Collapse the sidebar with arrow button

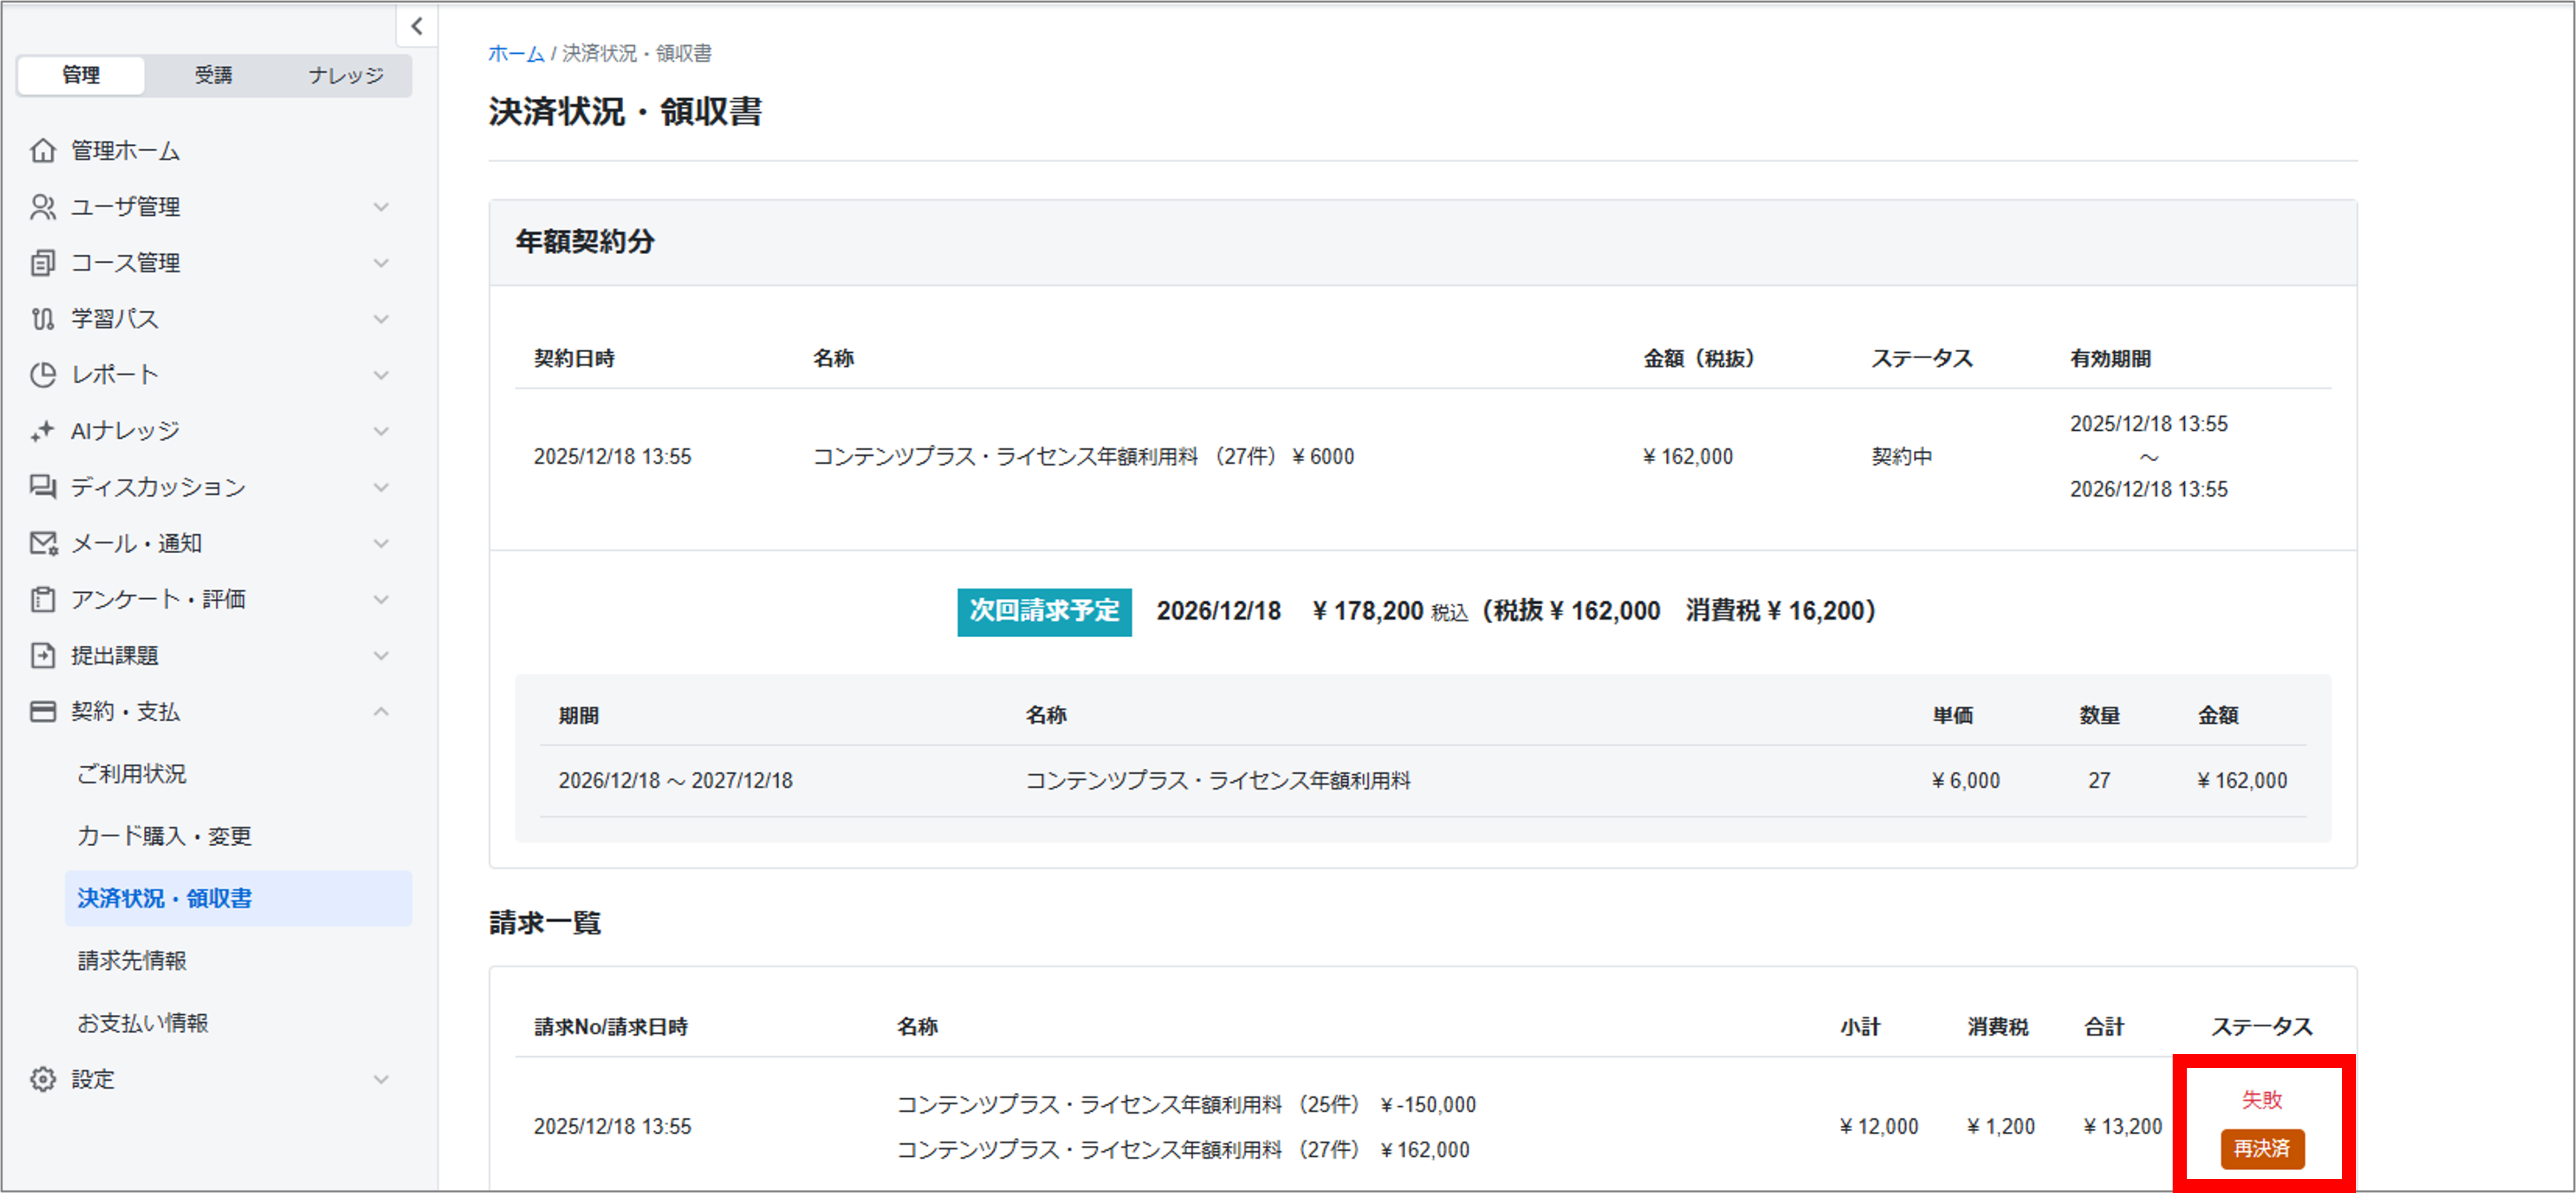[417, 26]
